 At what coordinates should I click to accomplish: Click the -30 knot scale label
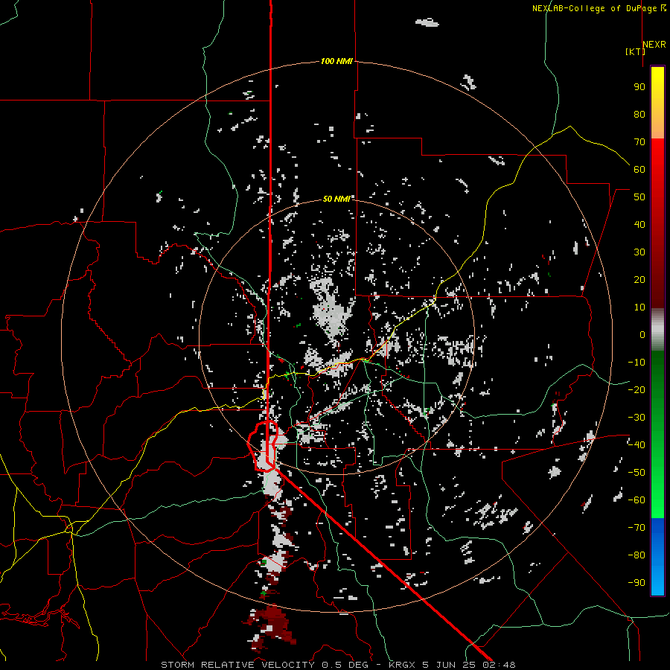coord(636,417)
